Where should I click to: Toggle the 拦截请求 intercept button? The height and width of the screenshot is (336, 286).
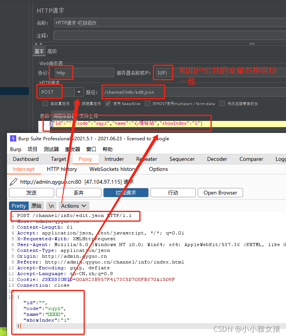pos(126,193)
